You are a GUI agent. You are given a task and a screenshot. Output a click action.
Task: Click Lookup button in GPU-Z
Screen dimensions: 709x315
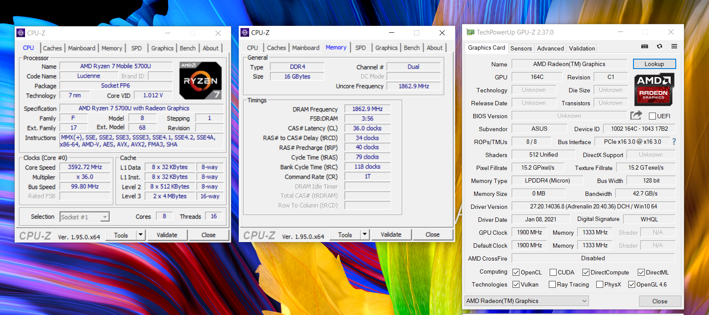654,64
